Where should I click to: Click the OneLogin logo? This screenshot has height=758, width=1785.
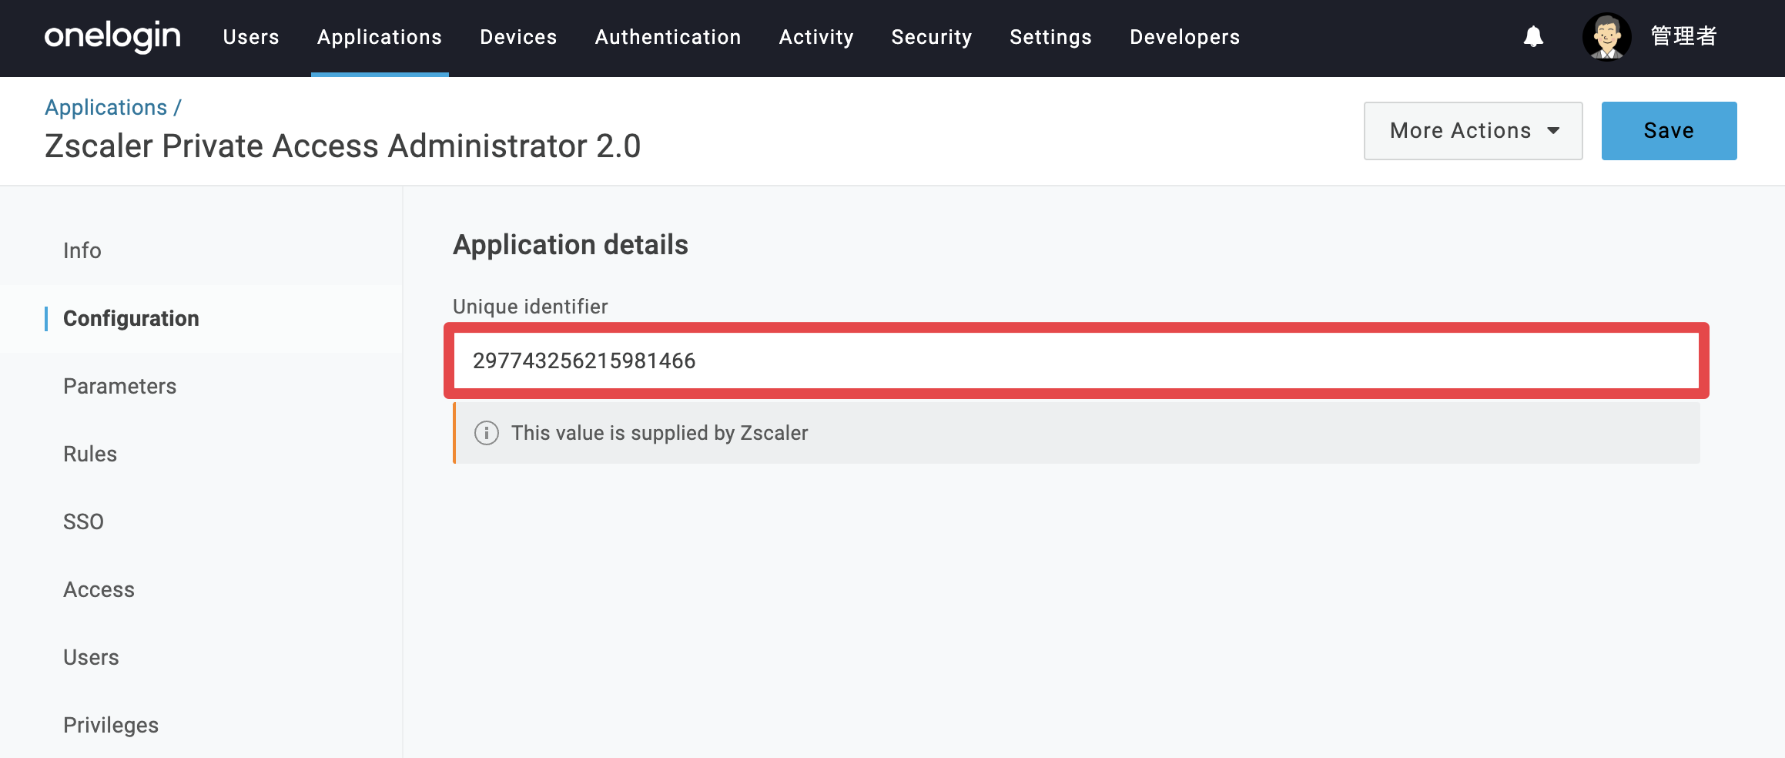tap(112, 36)
